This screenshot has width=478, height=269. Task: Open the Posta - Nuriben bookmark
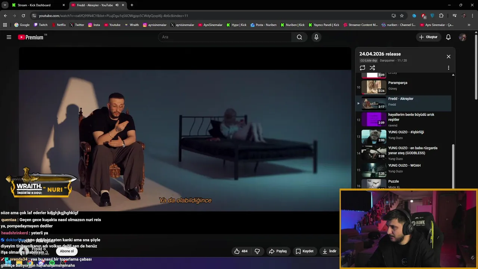[x=263, y=25]
